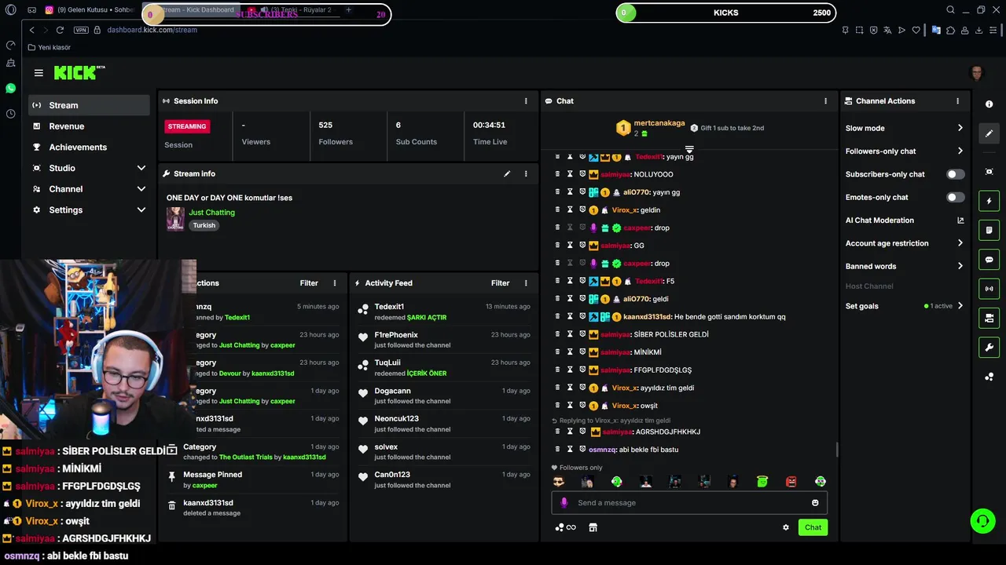Viewport: 1006px width, 565px height.
Task: Open Stream info panel three-dot menu
Action: coord(526,173)
